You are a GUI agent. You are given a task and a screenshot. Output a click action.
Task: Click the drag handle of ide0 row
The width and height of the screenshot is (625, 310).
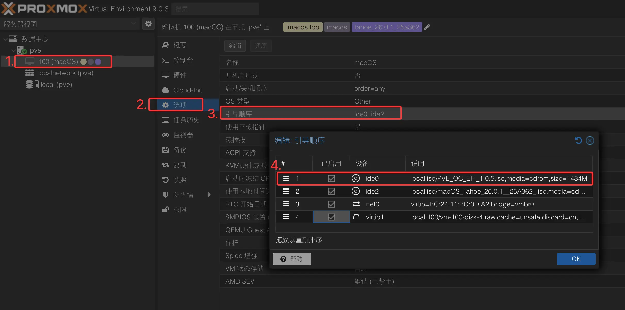pyautogui.click(x=285, y=178)
